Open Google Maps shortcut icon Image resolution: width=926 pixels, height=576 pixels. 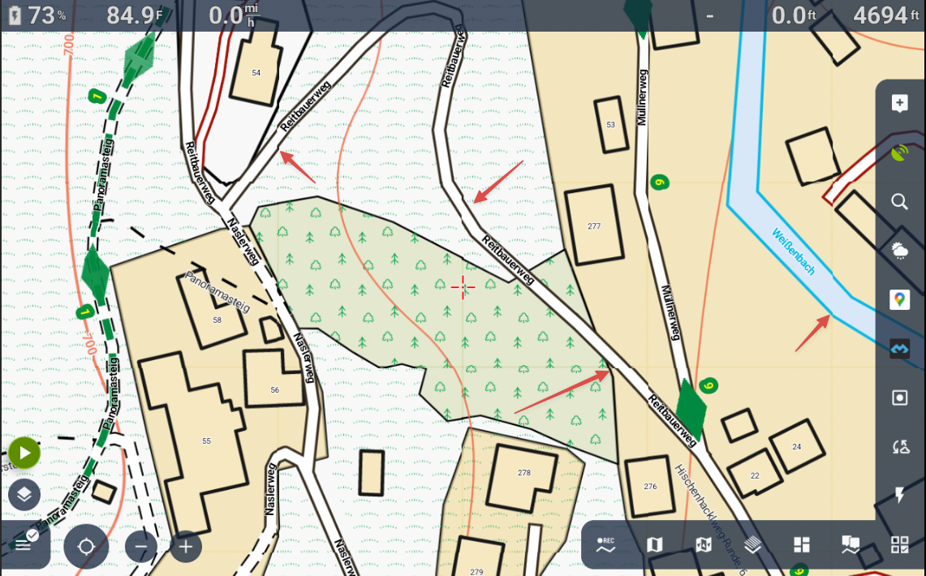click(899, 299)
